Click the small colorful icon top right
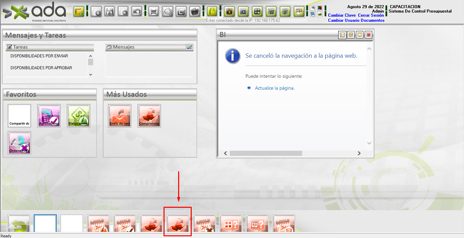Viewport: 464px width, 238px height. [x=320, y=8]
